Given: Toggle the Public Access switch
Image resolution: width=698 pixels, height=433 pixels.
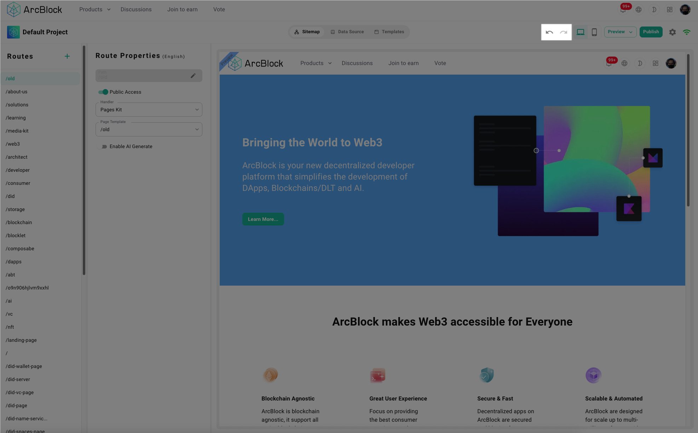Looking at the screenshot, I should pyautogui.click(x=103, y=92).
